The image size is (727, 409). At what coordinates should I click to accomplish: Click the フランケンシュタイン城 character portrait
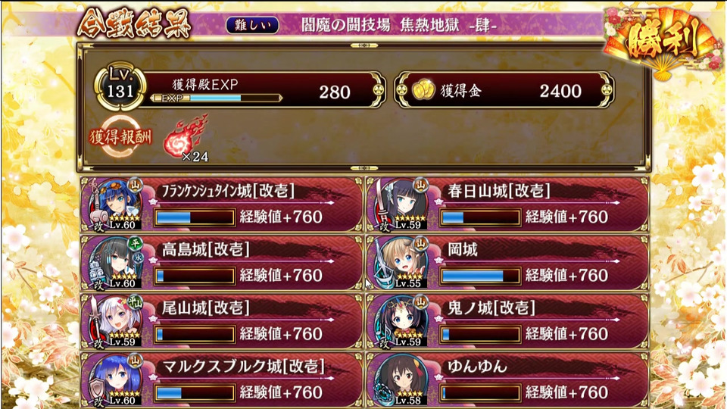(x=115, y=204)
